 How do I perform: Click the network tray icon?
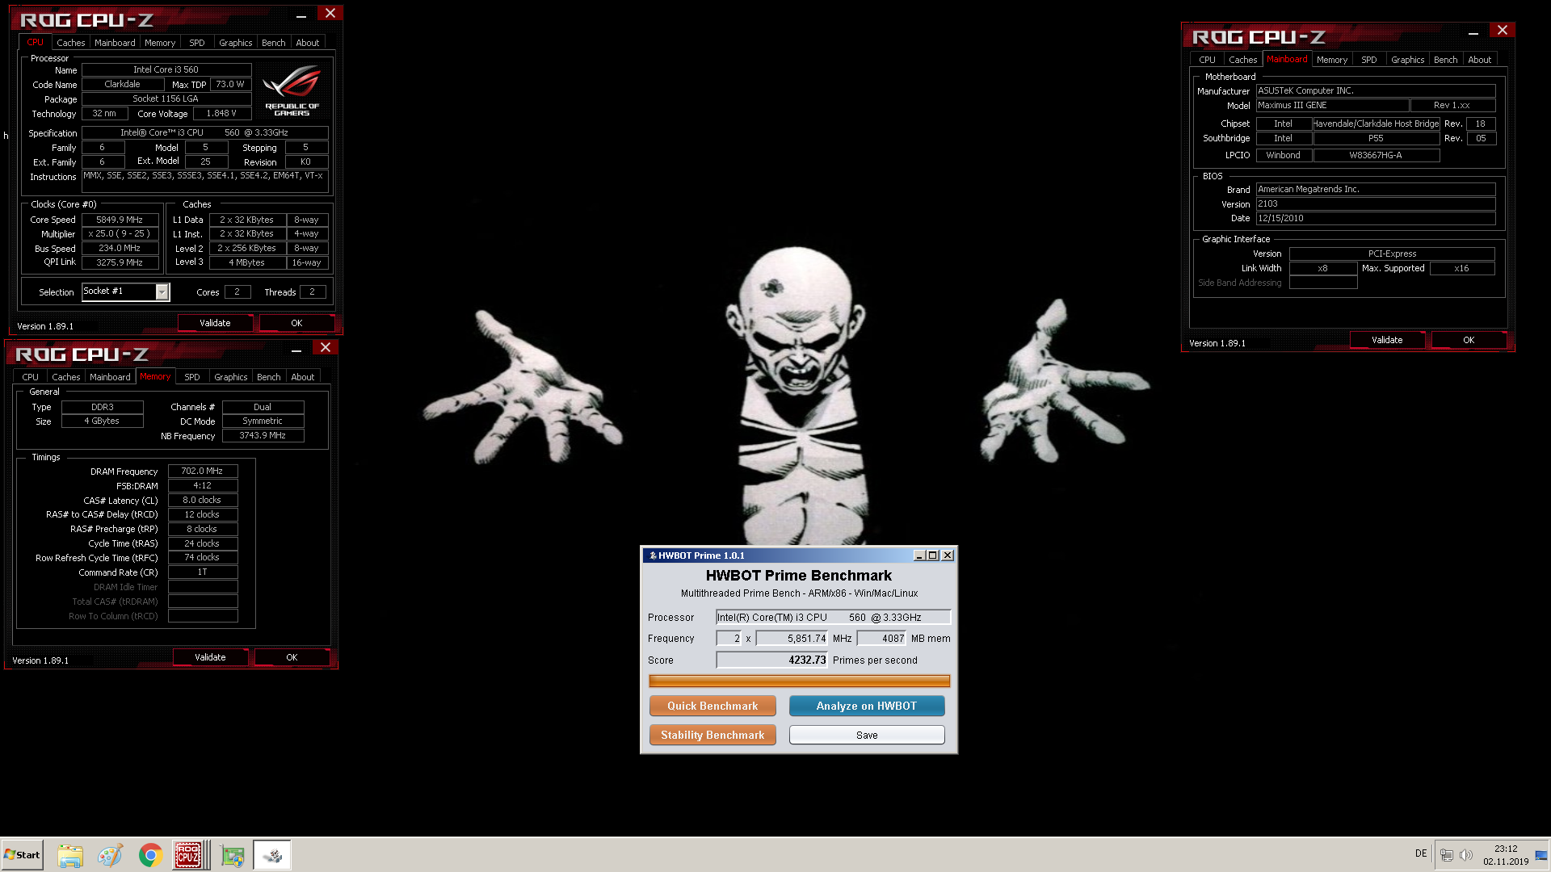(1447, 855)
